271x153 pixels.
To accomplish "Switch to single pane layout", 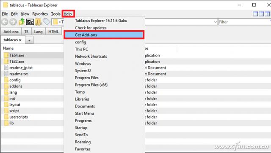I will click(x=255, y=14).
